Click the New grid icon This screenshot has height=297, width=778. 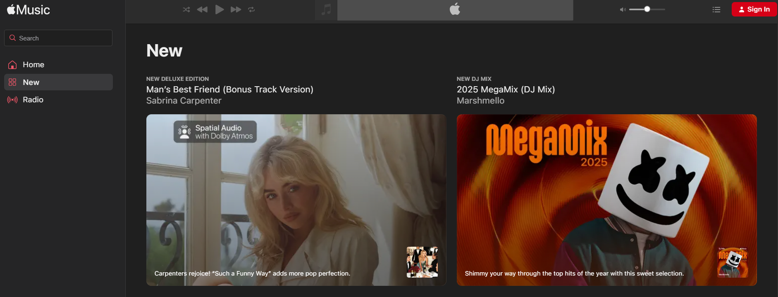(12, 82)
